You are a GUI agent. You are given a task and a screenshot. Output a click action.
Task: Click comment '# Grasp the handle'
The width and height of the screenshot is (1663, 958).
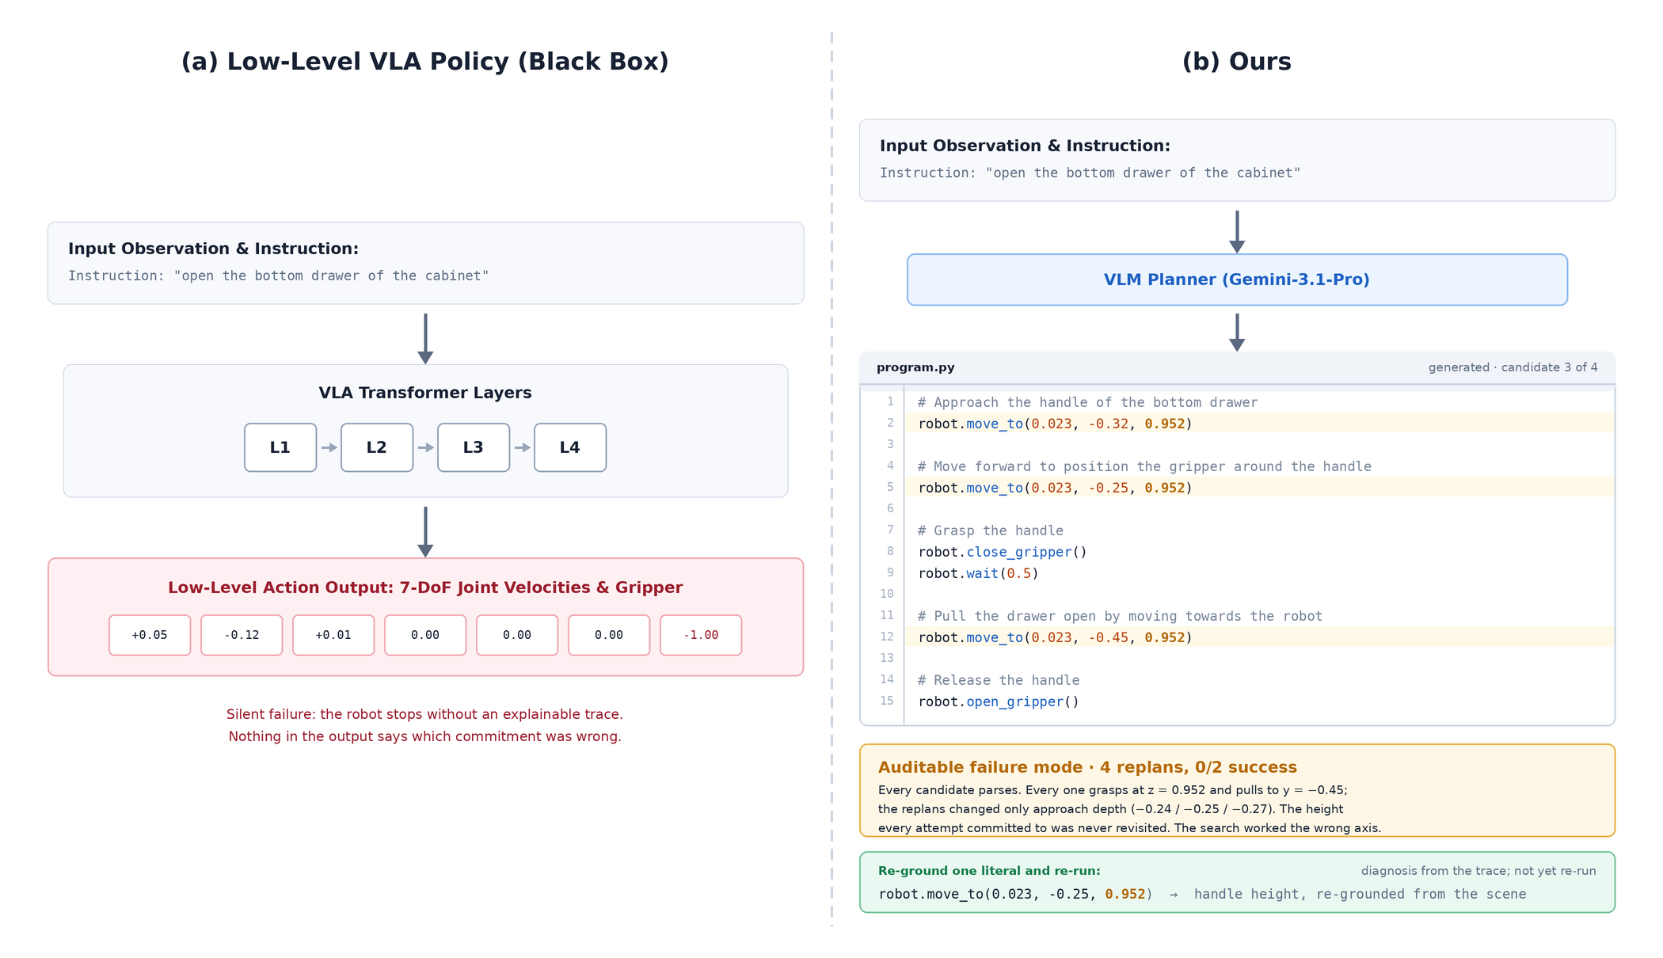point(990,530)
